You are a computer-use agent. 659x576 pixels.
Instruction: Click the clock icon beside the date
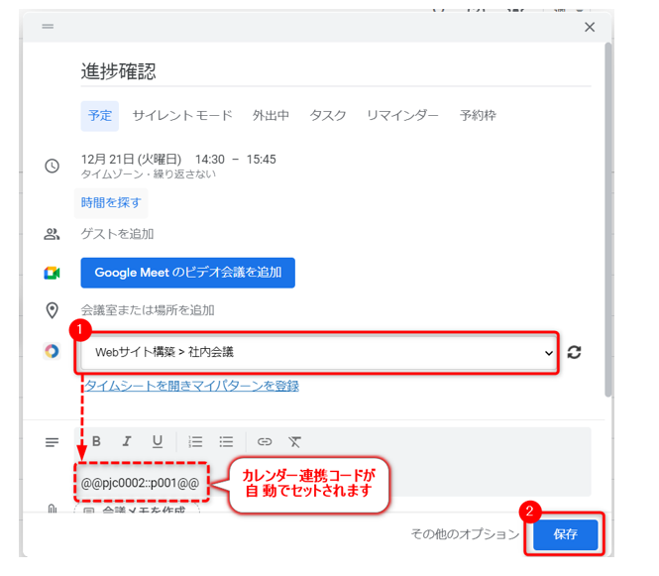tap(53, 166)
